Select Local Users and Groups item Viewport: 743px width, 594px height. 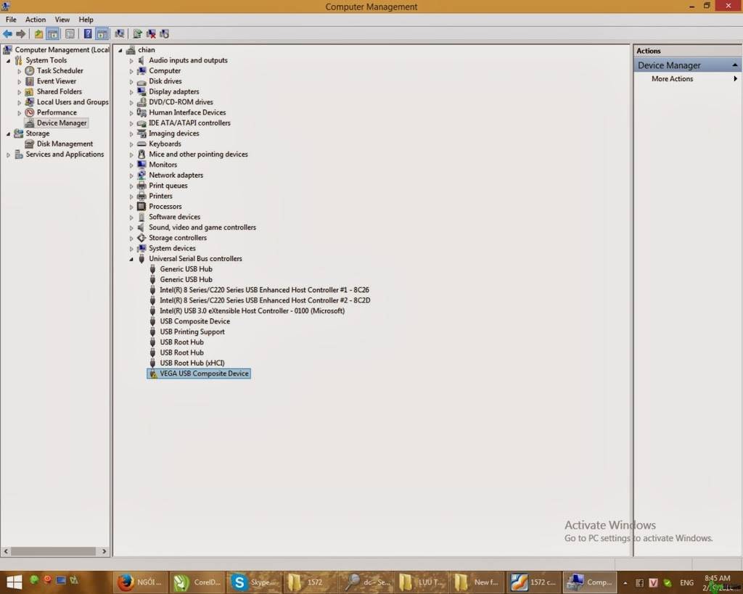pyautogui.click(x=73, y=102)
